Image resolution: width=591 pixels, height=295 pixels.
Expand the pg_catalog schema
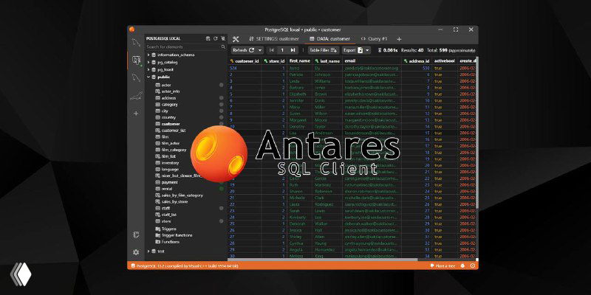tap(148, 62)
